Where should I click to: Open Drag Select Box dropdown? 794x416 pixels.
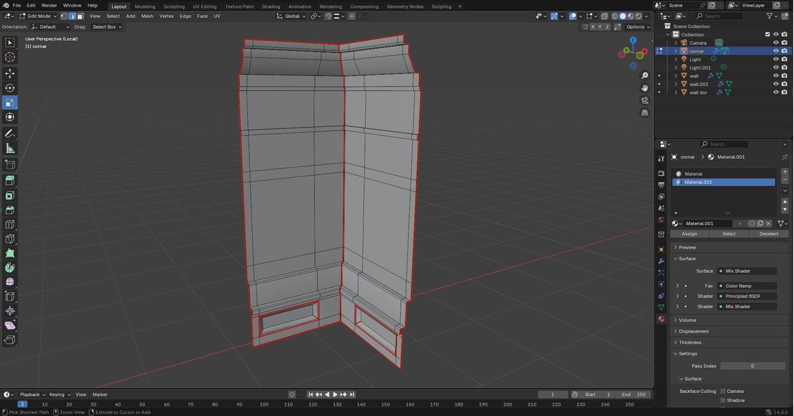pos(107,27)
